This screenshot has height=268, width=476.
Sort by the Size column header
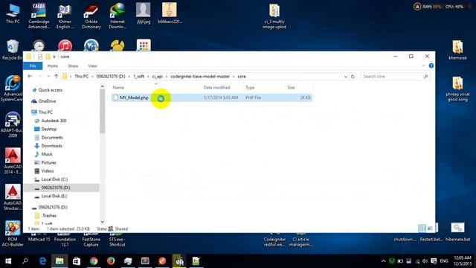pyautogui.click(x=291, y=88)
